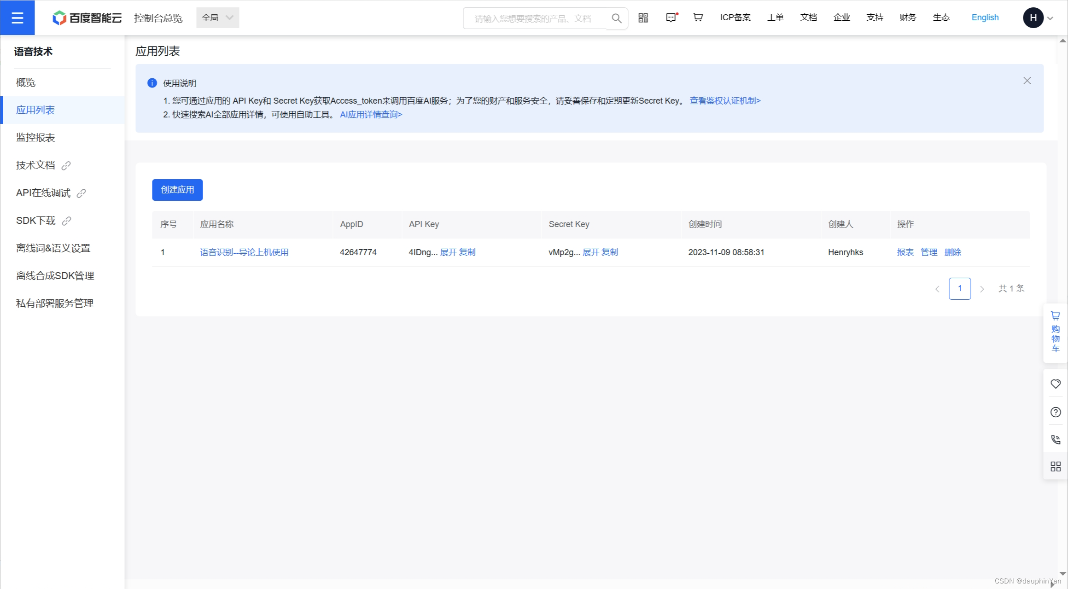
Task: Go to next page arrow
Action: click(x=982, y=289)
